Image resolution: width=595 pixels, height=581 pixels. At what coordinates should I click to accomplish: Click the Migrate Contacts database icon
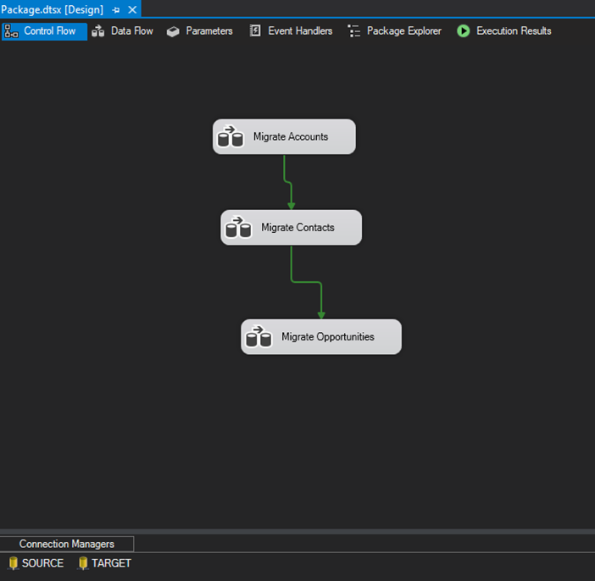click(x=238, y=228)
